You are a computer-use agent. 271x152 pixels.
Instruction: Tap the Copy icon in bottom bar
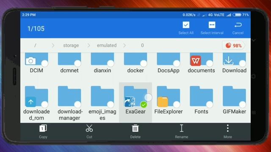[x=43, y=128]
